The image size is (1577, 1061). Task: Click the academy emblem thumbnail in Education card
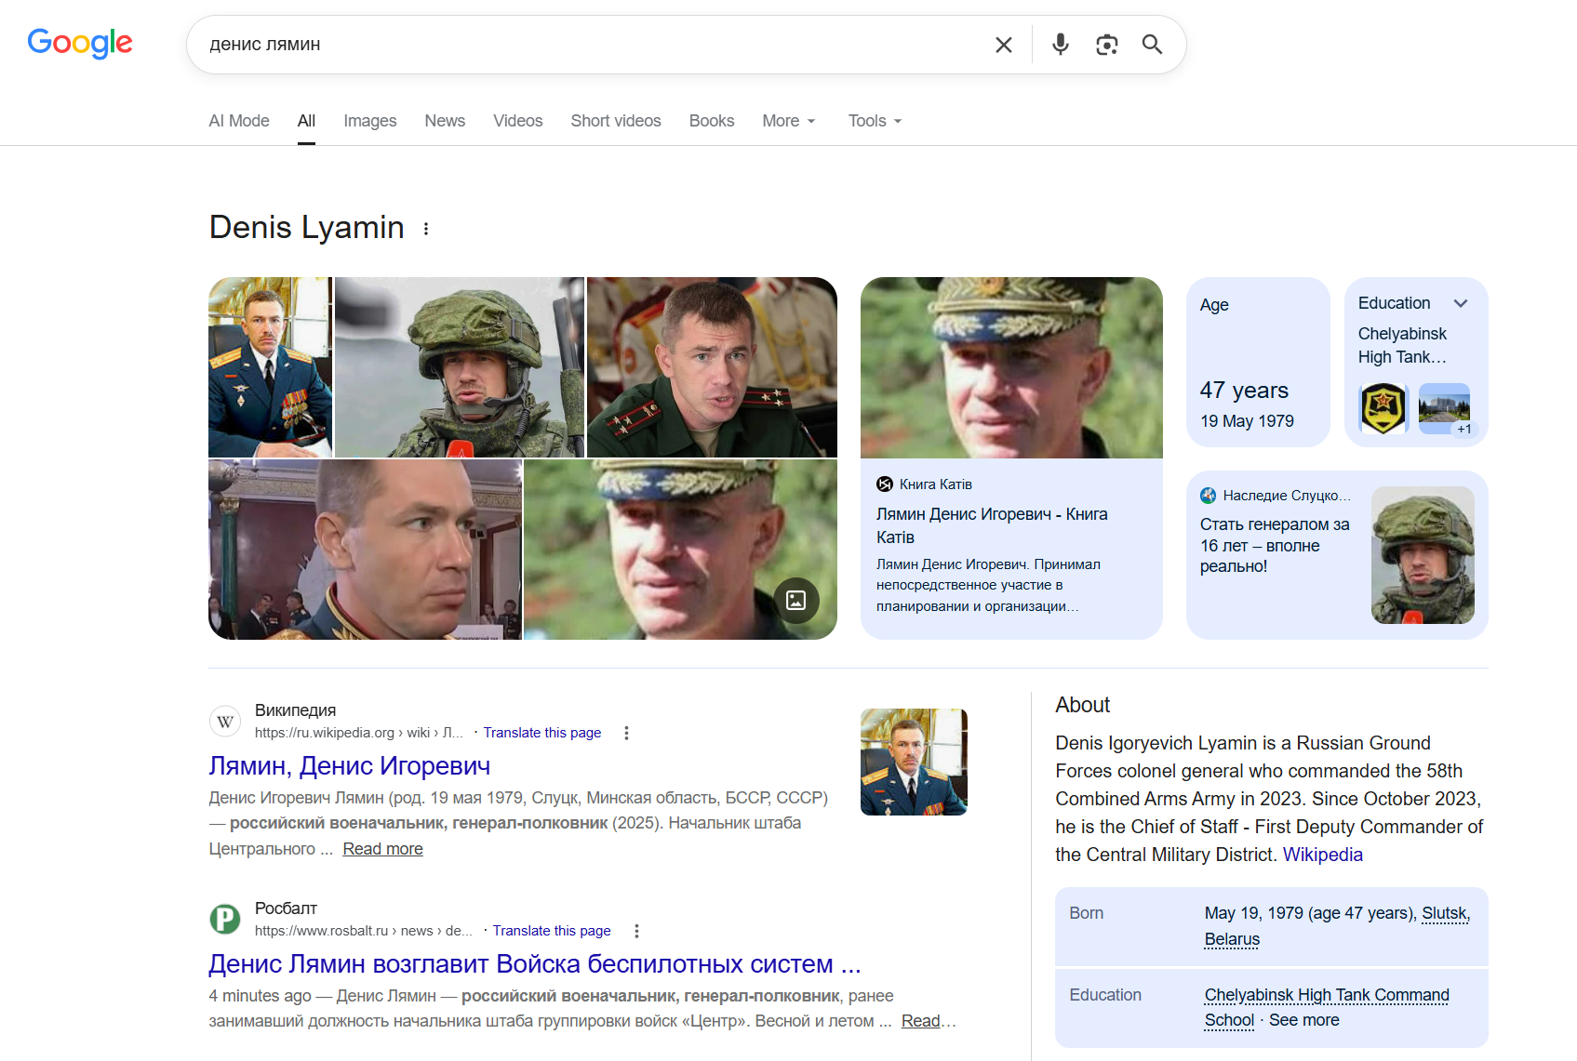click(x=1383, y=409)
